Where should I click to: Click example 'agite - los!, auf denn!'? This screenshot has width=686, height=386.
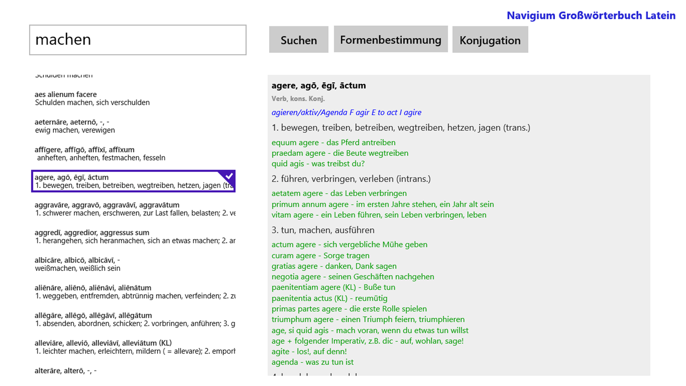(x=309, y=352)
